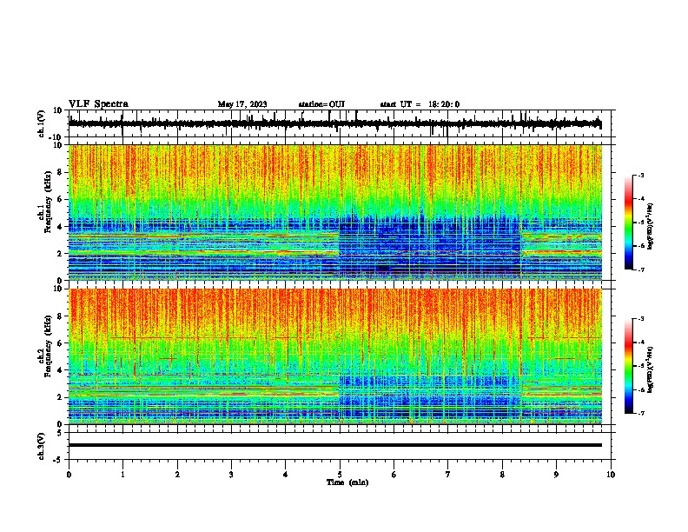
Task: Click the 'Time (min)' axis label
Action: pos(347,482)
